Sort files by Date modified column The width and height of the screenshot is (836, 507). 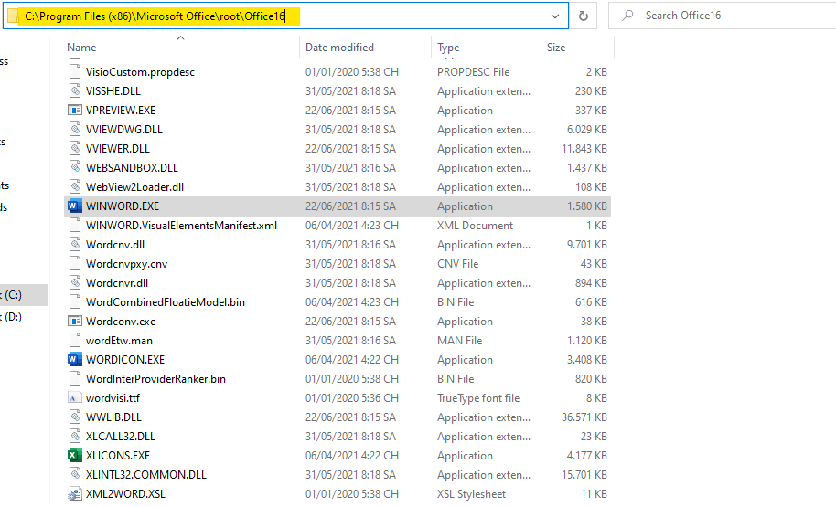(341, 48)
